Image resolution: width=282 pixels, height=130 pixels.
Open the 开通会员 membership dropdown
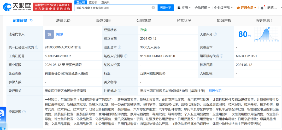pos(246,8)
